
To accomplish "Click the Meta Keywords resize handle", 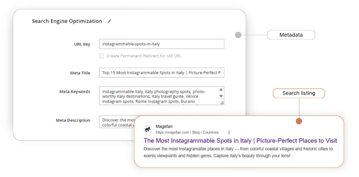I will (x=222, y=102).
